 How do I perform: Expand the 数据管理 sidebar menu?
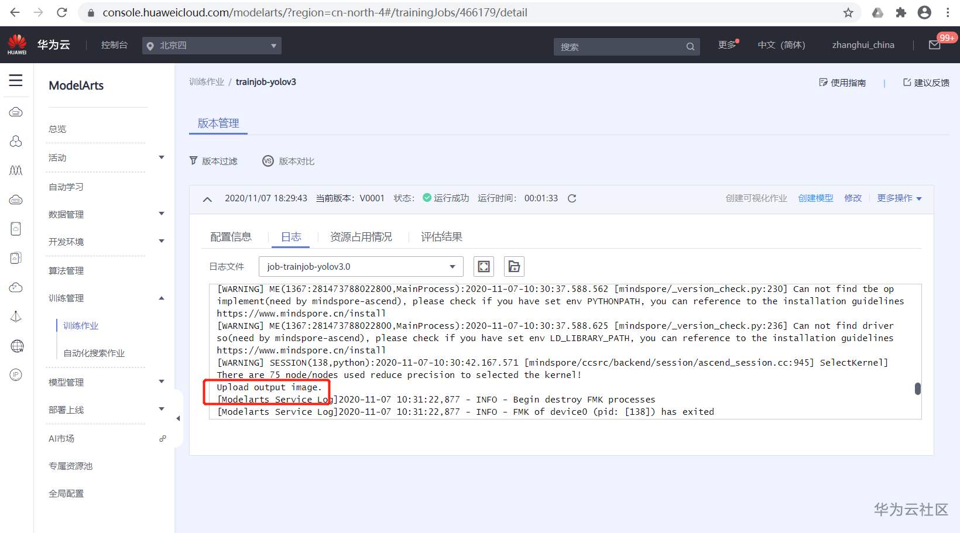162,214
